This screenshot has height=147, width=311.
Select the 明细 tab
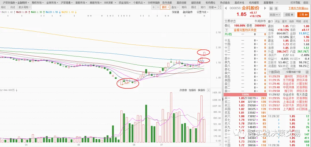[x=299, y=21]
